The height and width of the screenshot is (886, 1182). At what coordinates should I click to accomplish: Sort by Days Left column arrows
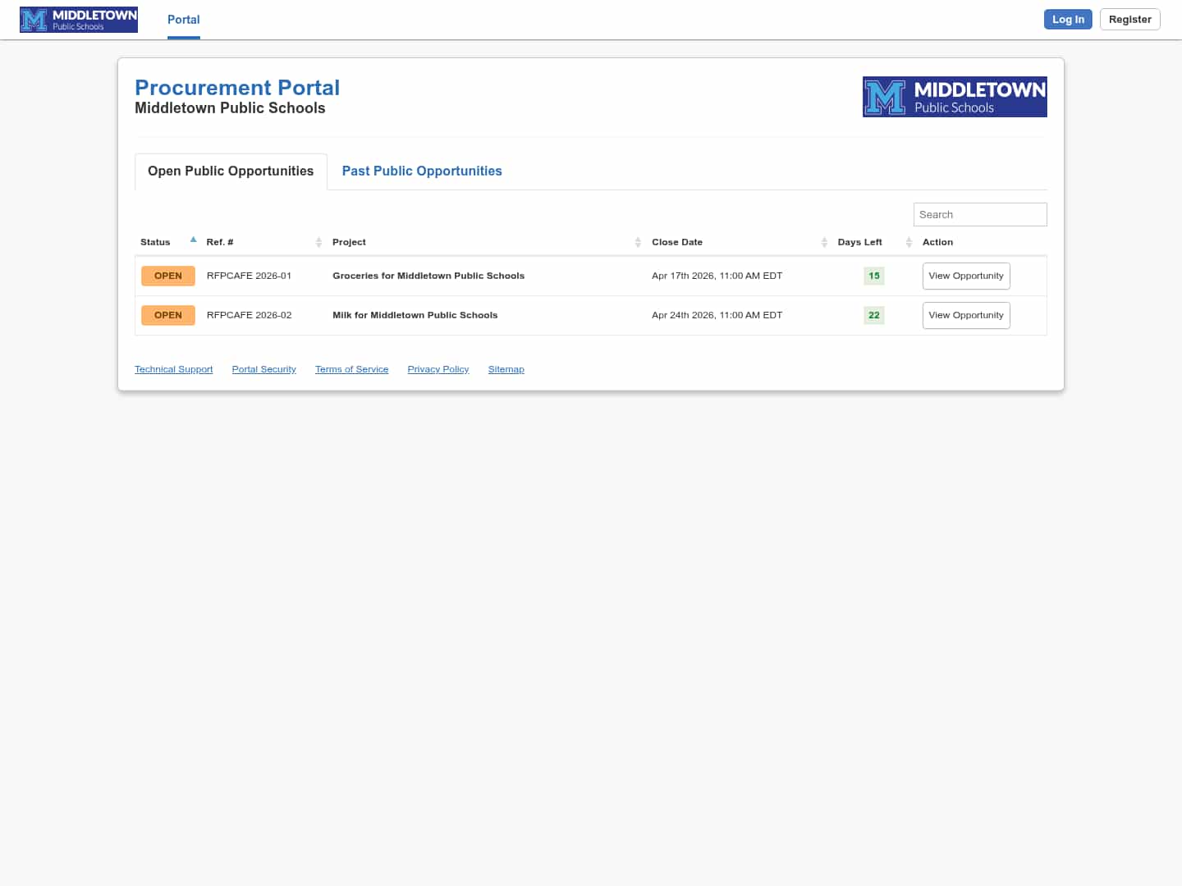pyautogui.click(x=909, y=242)
